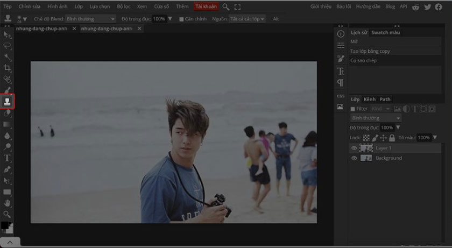The image size is (452, 248).
Task: Open the Character panel icon
Action: [x=341, y=71]
